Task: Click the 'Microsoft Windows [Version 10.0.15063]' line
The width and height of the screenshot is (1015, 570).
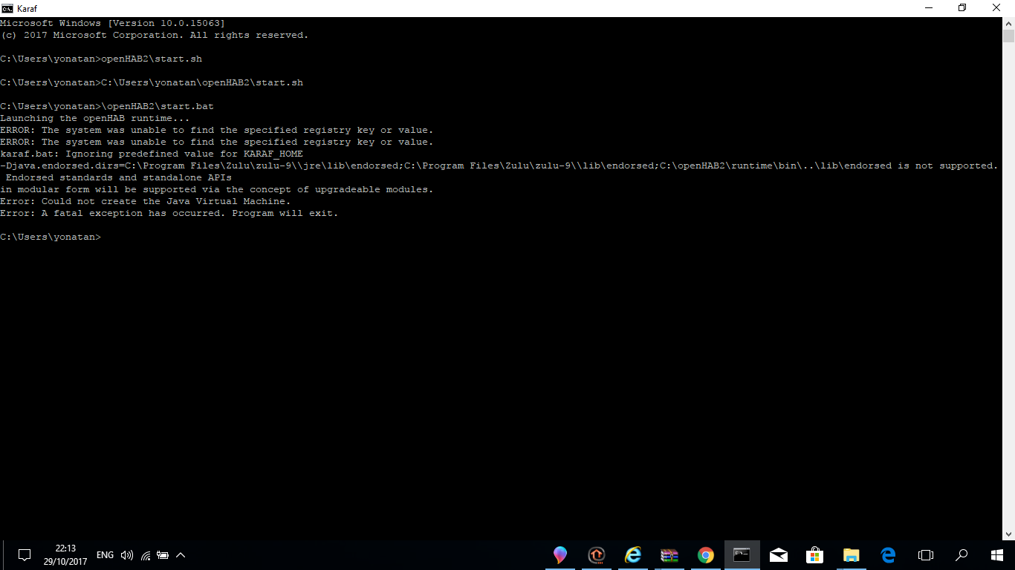Action: tap(112, 23)
